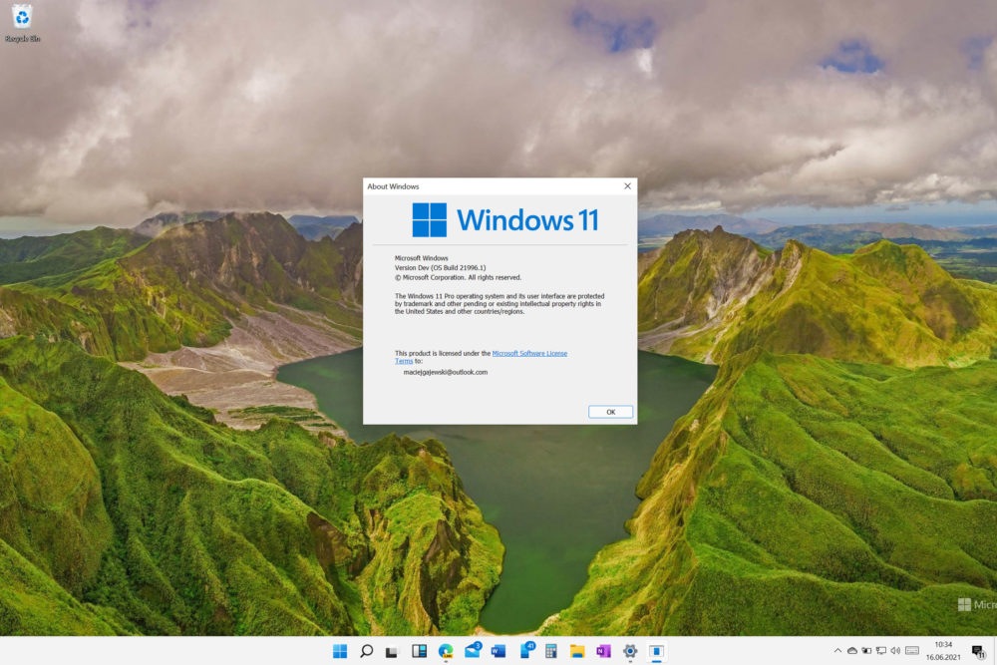
Task: Open Search from the taskbar
Action: (366, 651)
